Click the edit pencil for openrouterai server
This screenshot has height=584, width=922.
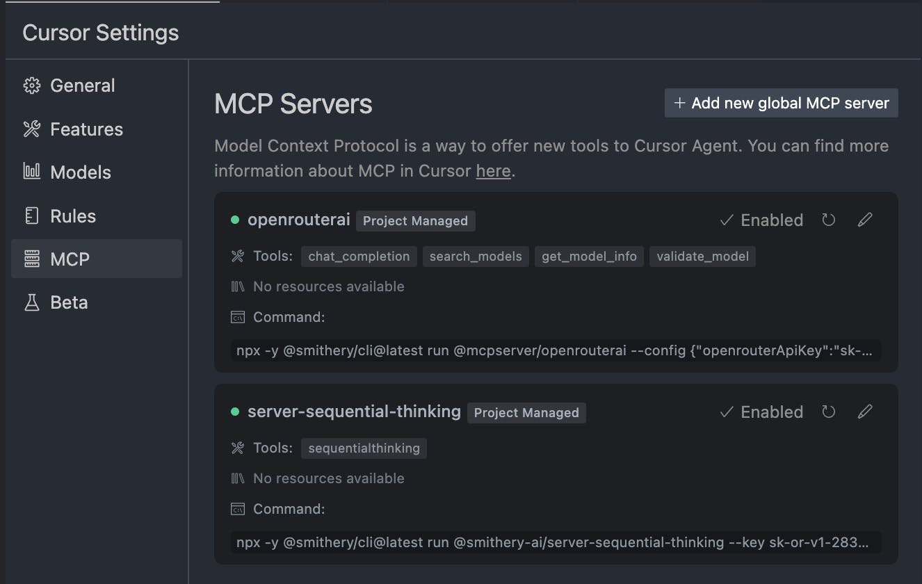point(865,220)
